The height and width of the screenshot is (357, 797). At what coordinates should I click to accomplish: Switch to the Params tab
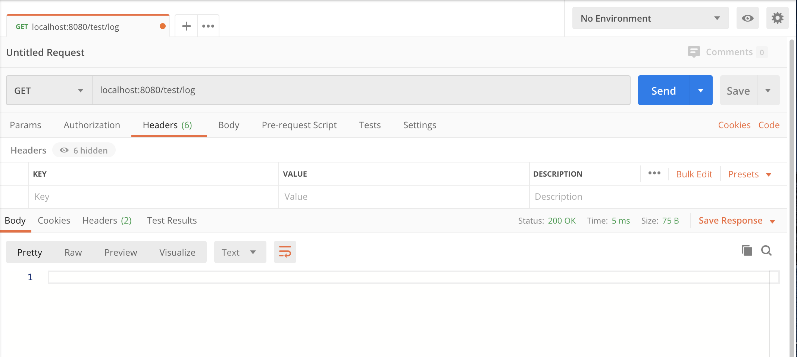coord(25,125)
